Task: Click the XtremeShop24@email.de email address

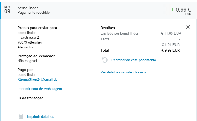Action: (37, 80)
